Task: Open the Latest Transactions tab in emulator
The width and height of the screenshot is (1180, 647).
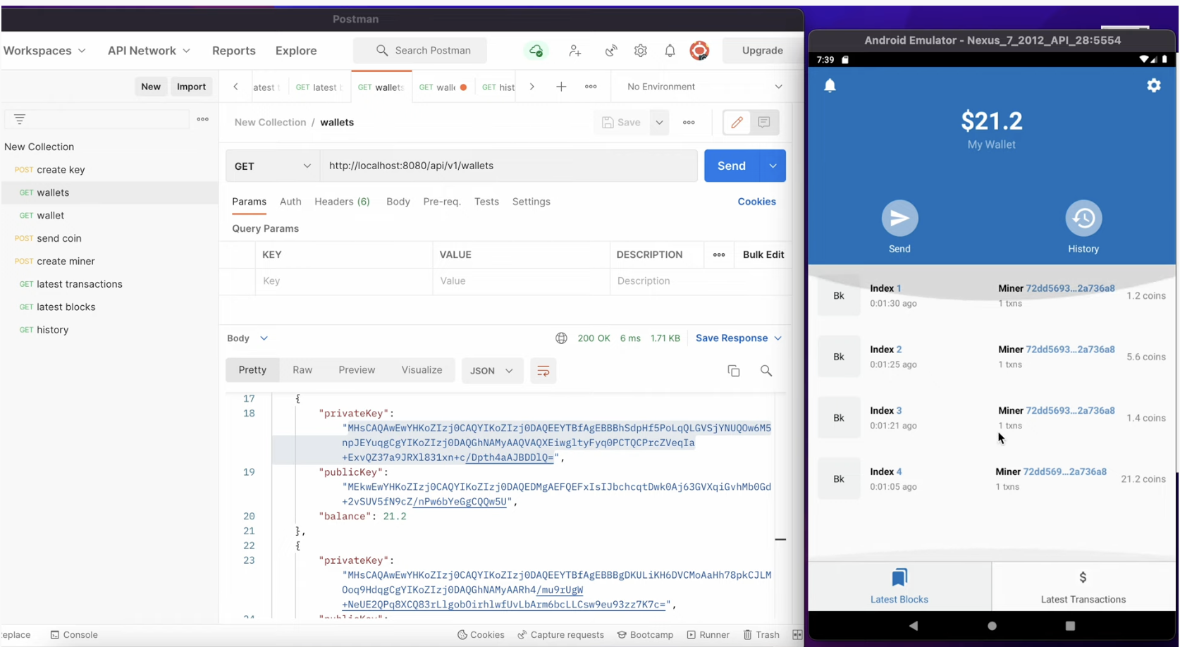Action: pyautogui.click(x=1083, y=587)
